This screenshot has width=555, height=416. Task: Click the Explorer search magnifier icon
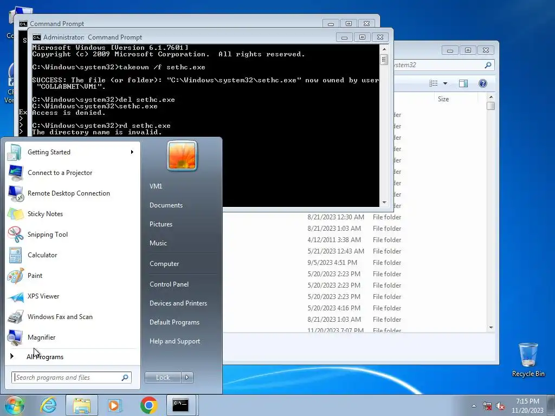point(488,65)
